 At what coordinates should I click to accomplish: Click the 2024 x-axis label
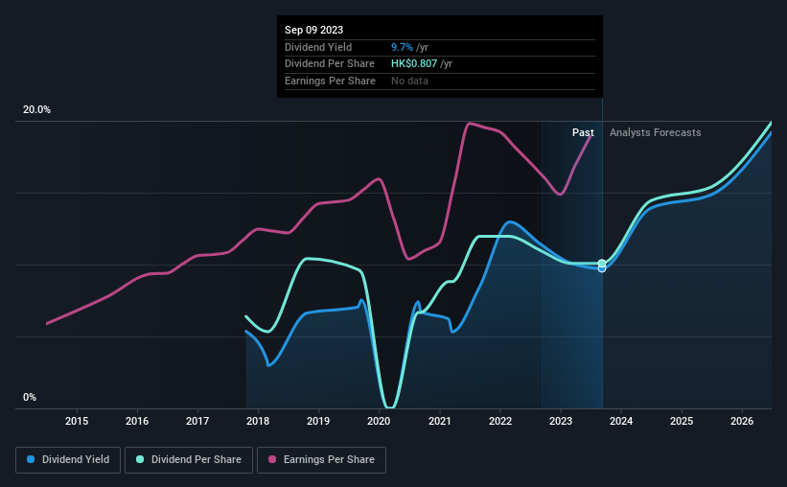[621, 421]
